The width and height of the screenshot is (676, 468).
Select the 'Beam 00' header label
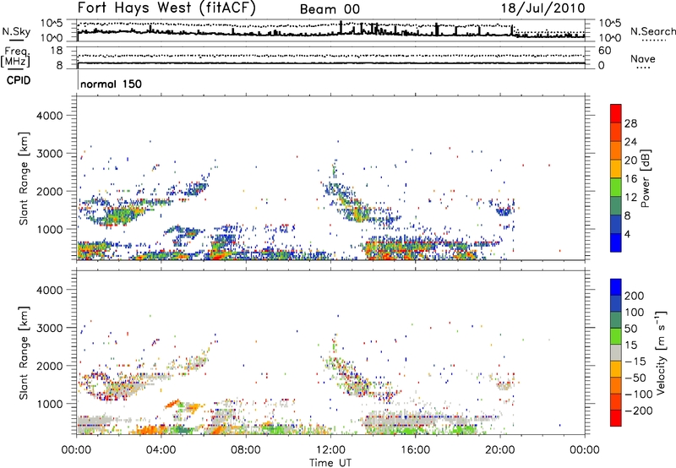pos(330,9)
